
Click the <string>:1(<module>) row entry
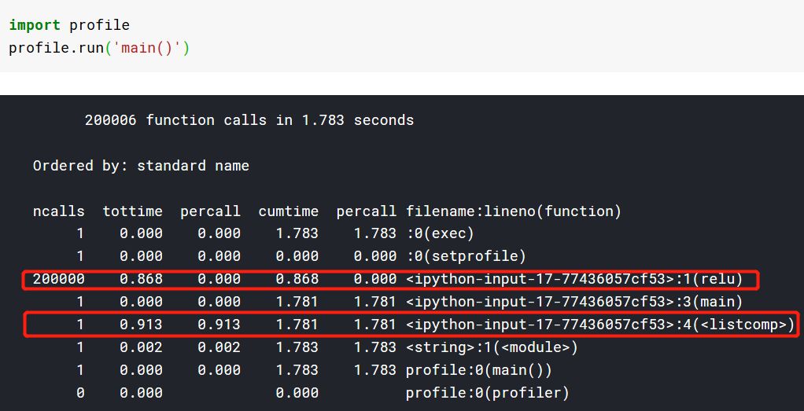pos(492,347)
